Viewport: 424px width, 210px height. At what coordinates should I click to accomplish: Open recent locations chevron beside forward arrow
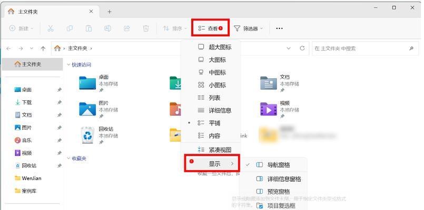pos(32,48)
